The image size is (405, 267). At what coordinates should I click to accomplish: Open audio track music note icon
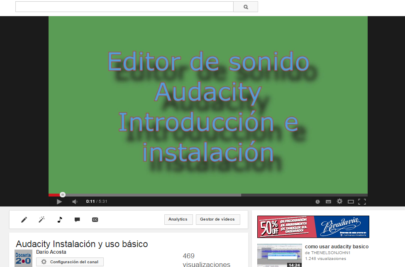point(60,220)
